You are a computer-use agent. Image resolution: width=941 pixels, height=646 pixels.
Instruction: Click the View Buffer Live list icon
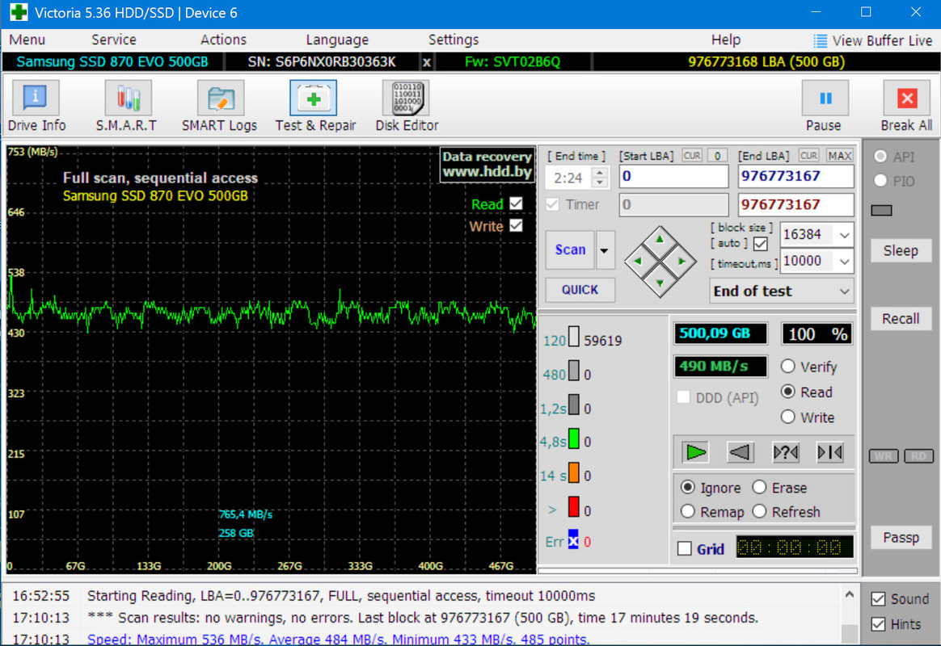click(x=819, y=40)
